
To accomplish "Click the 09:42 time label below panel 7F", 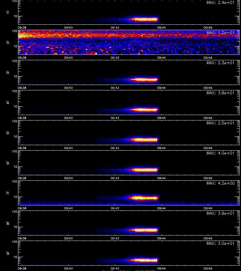I will click(x=115, y=208).
